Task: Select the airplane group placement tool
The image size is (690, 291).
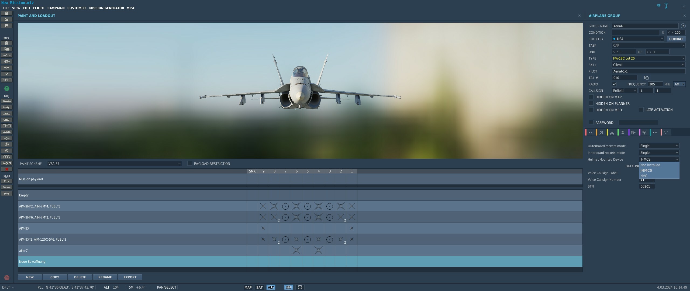Action: (x=7, y=101)
